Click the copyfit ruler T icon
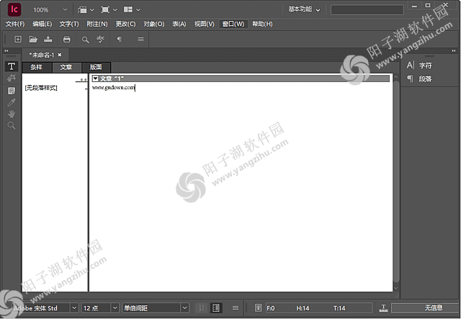 click(383, 307)
